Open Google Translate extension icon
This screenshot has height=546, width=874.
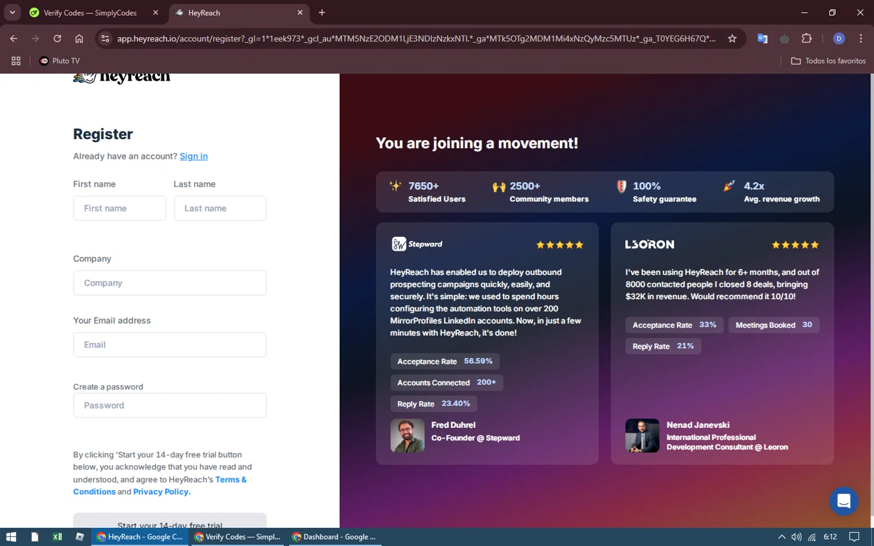[762, 38]
